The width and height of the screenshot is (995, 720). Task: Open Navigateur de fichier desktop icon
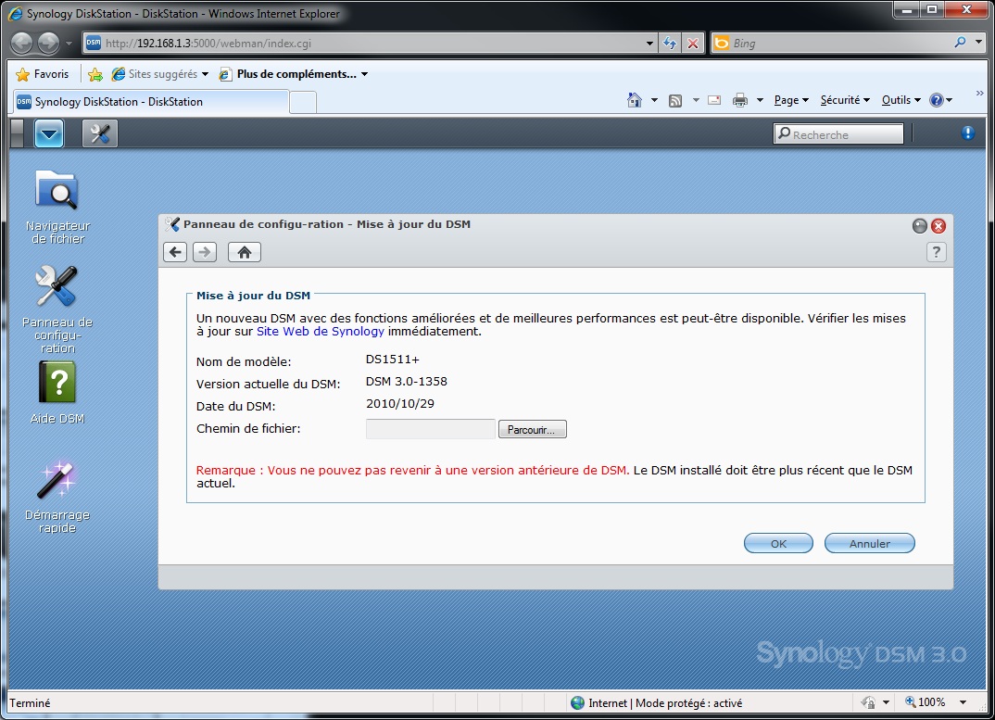[57, 207]
